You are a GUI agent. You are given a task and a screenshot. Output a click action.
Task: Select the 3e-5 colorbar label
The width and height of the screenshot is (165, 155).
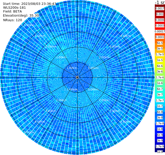coord(160,49)
